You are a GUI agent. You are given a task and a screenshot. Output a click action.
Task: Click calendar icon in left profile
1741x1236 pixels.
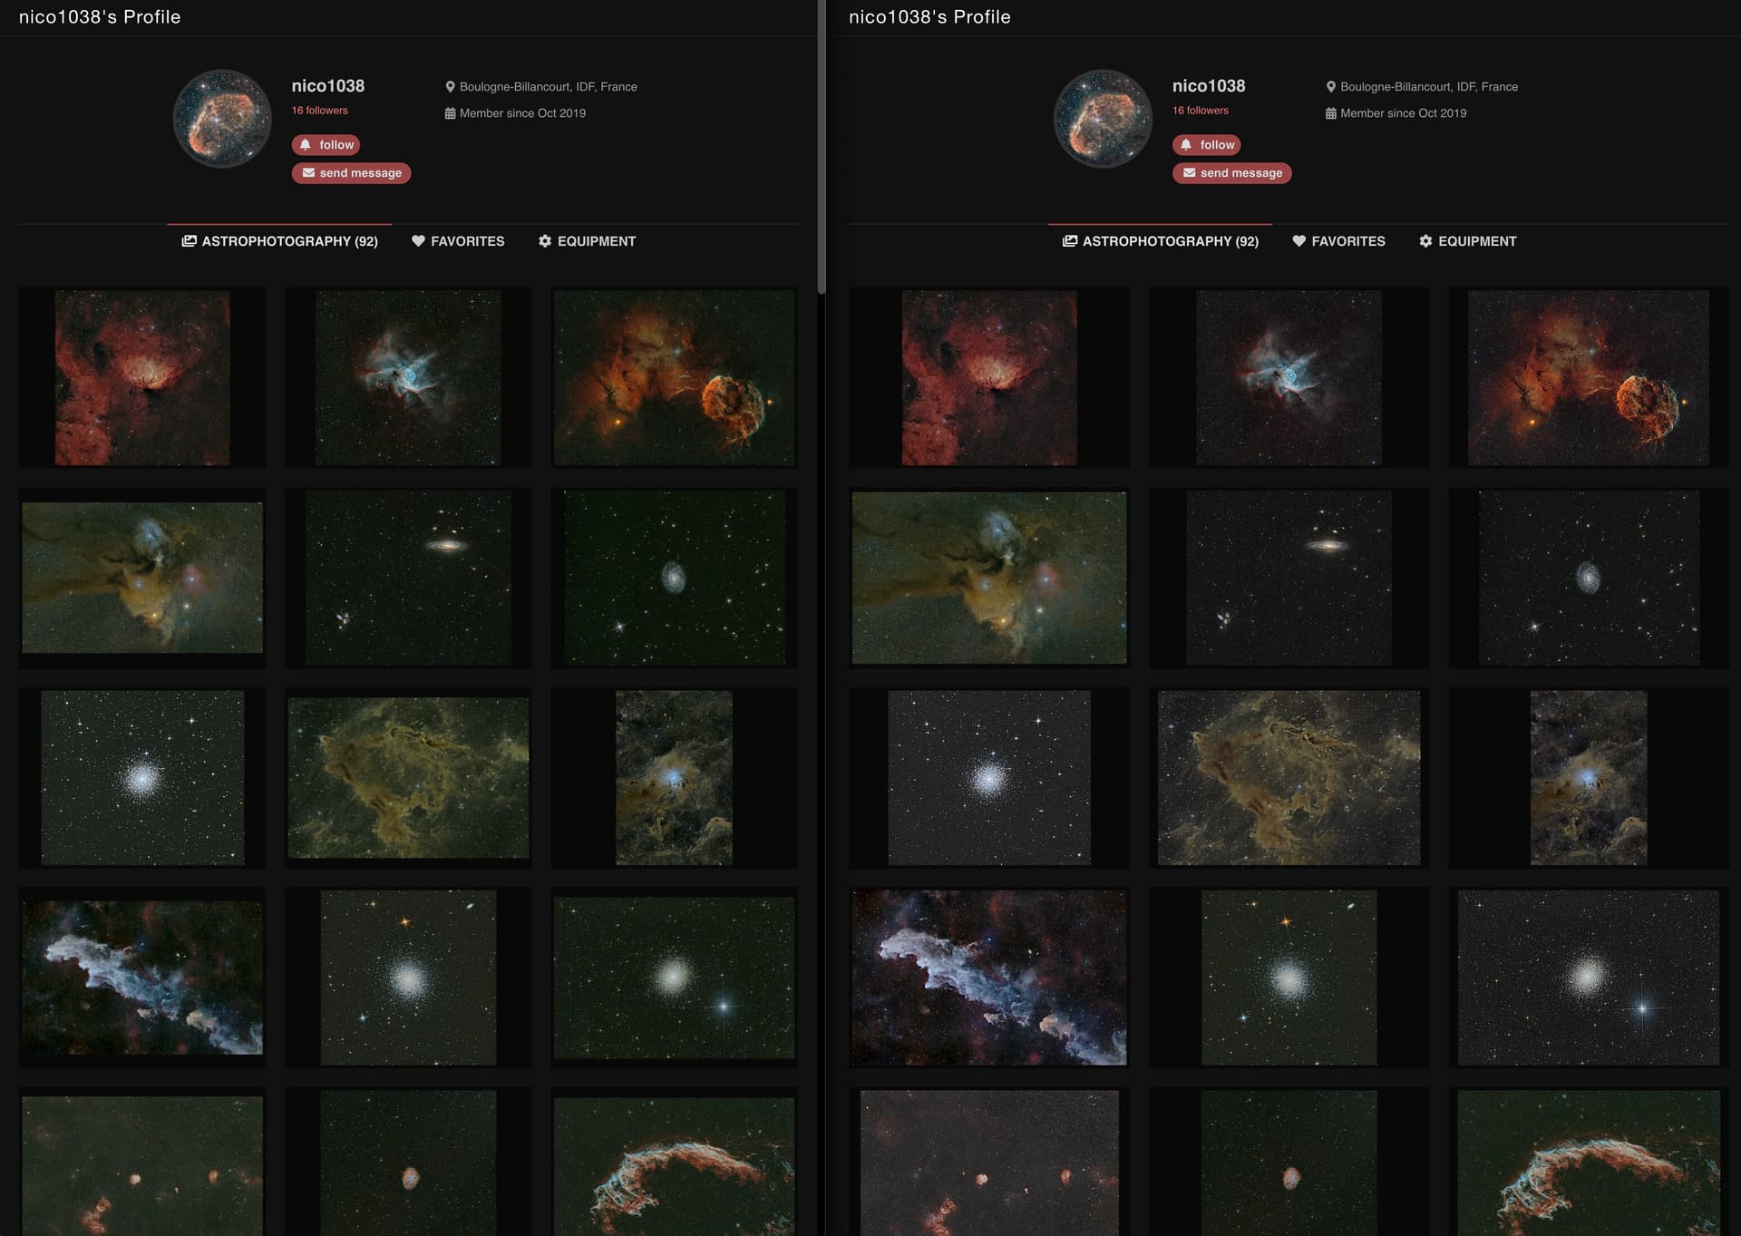(x=450, y=113)
